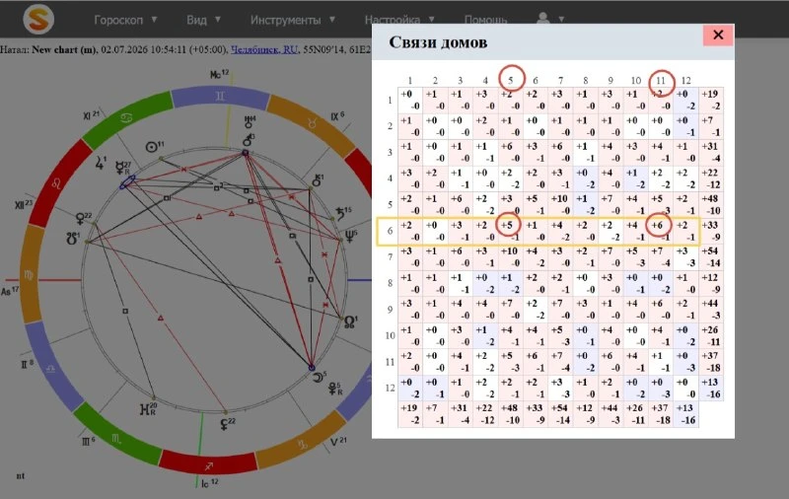Viewport: 789px width, 499px height.
Task: Expand the Гороскоп dropdown arrow
Action: 154,20
